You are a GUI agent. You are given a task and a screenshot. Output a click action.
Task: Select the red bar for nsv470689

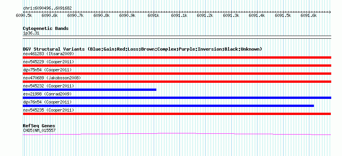tap(177, 82)
